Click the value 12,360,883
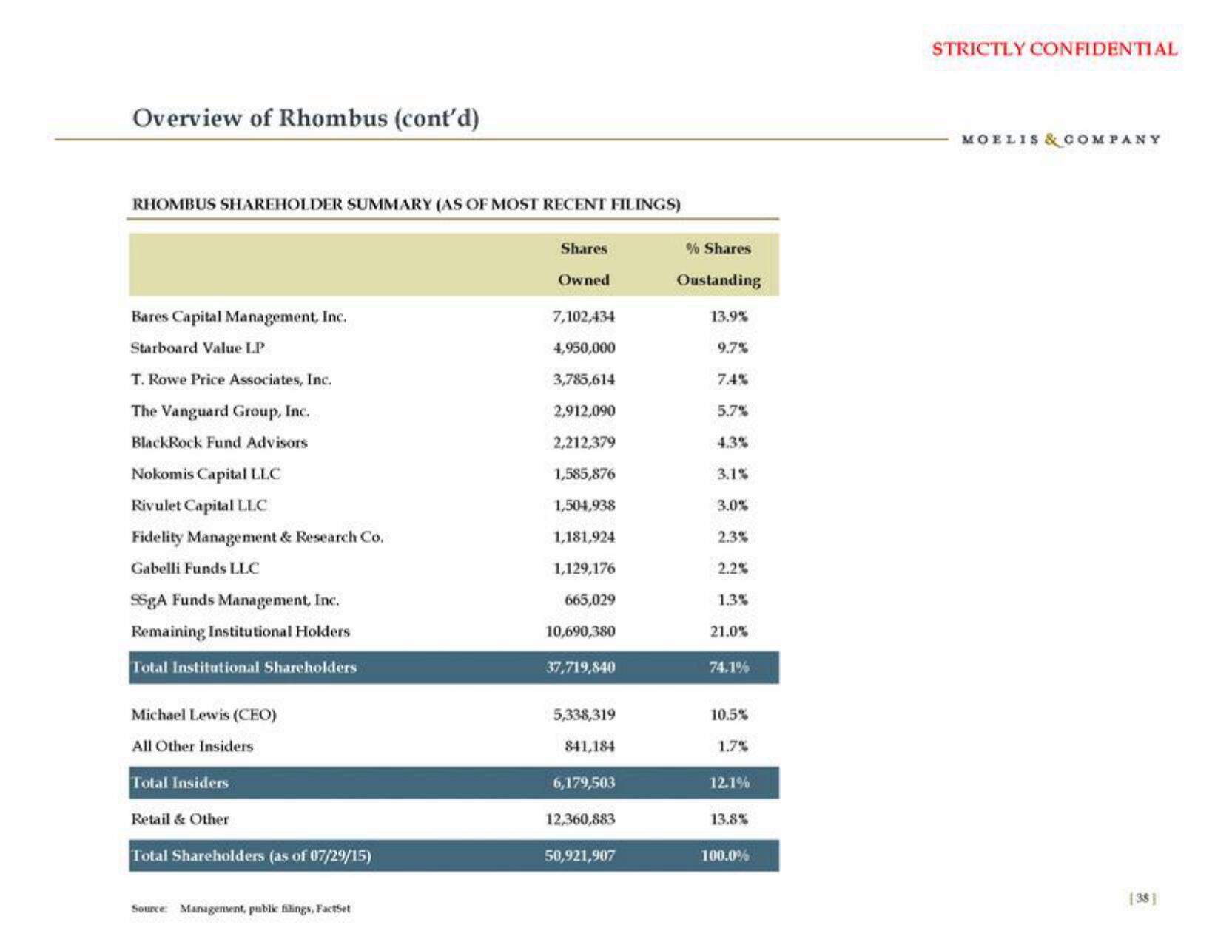The height and width of the screenshot is (939, 1215). tap(580, 819)
